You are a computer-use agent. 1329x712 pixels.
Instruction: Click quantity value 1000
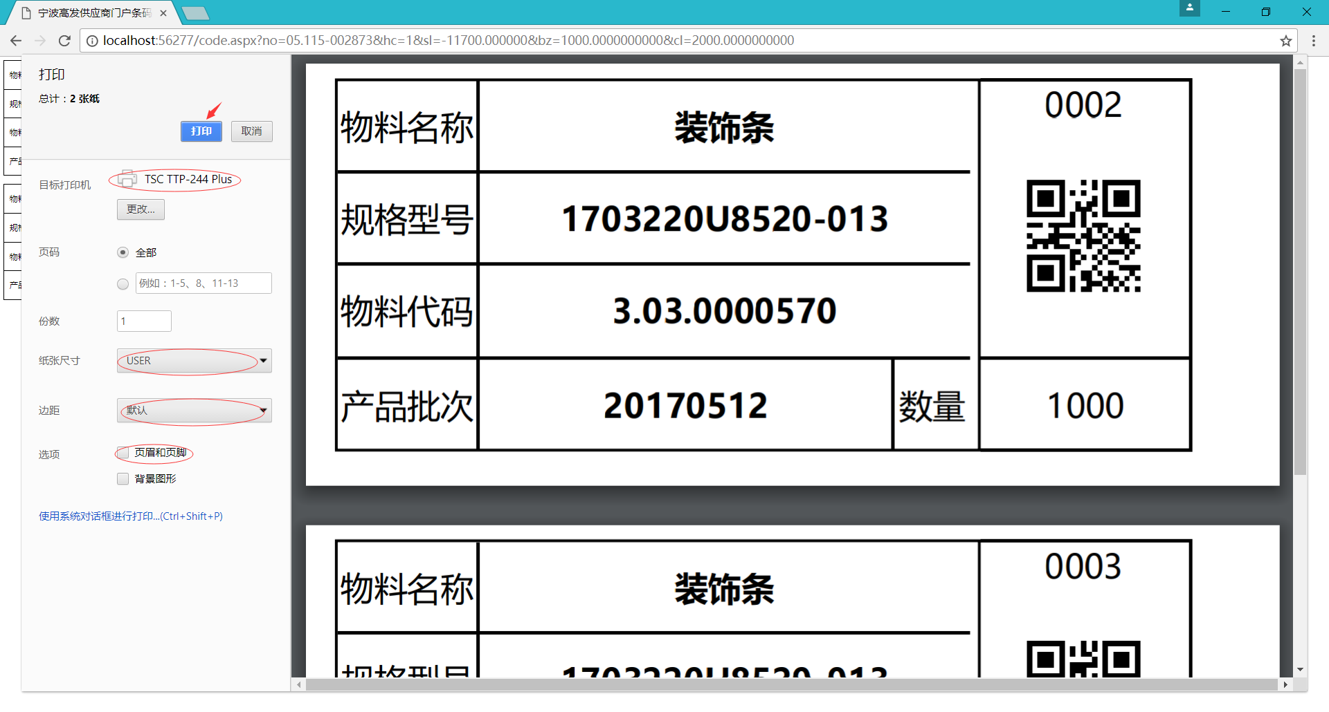click(x=1085, y=406)
